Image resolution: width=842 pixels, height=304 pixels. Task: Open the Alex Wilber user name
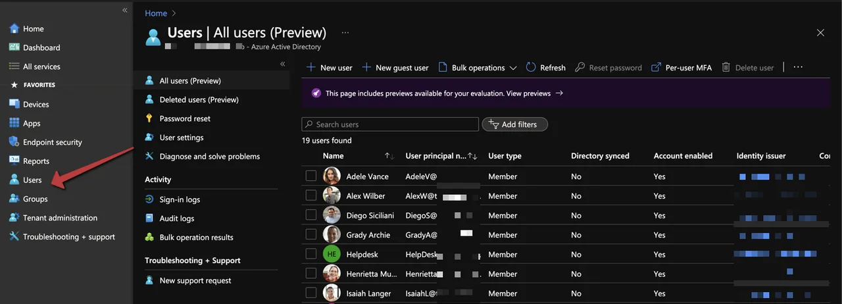[366, 196]
